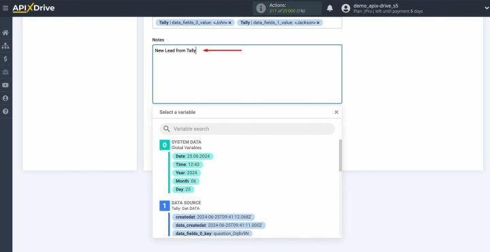This screenshot has width=490, height=252.
Task: Open the notifications bell
Action: click(329, 8)
